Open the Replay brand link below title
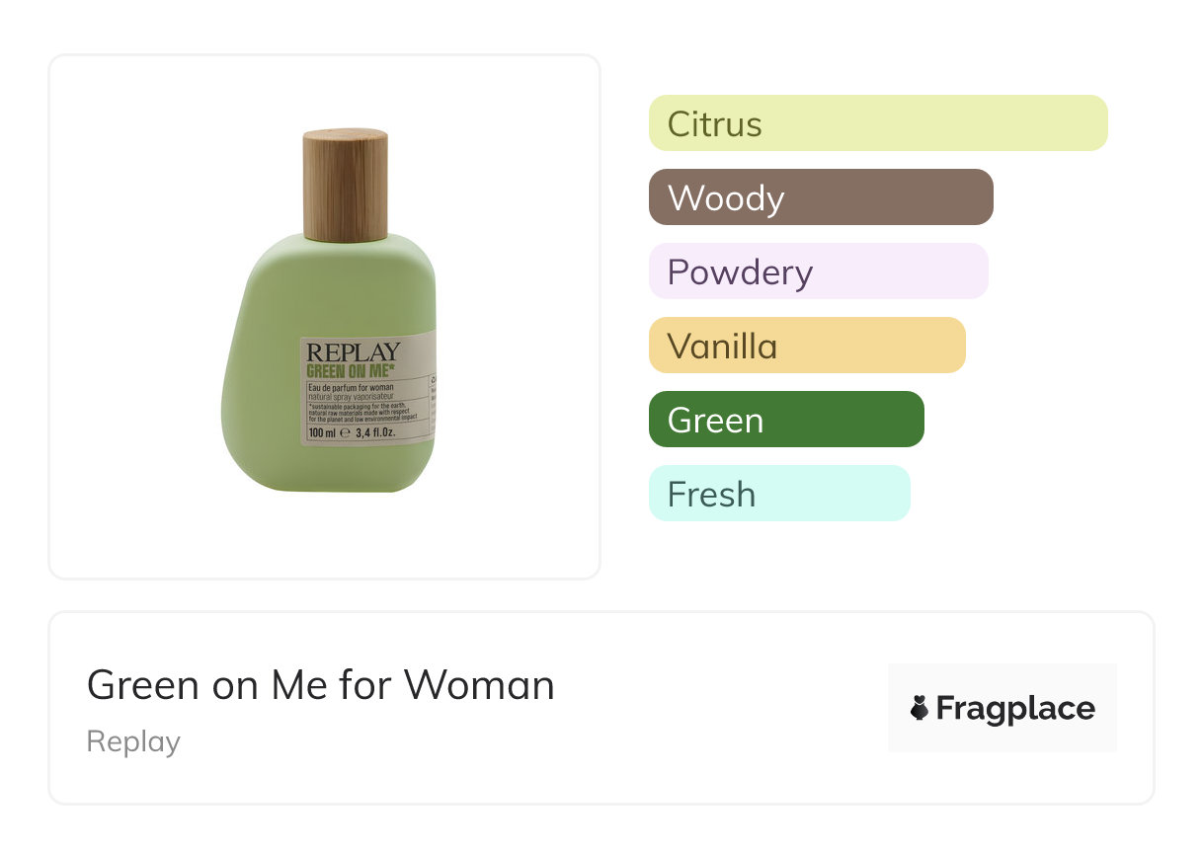 (x=133, y=741)
